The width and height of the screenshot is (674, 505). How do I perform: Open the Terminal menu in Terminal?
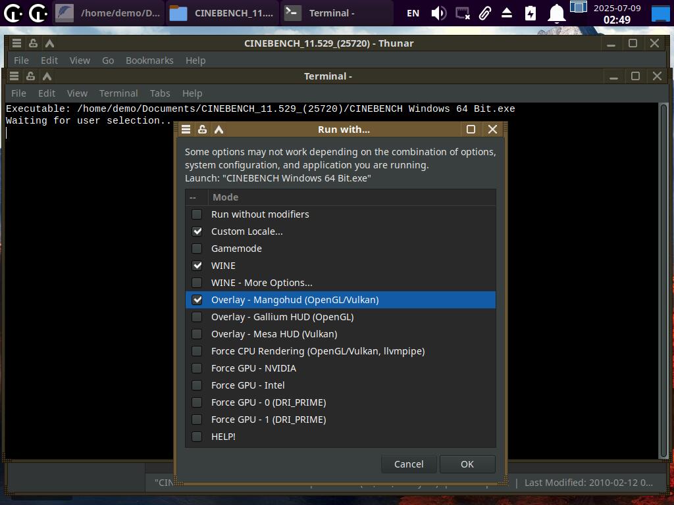point(118,93)
